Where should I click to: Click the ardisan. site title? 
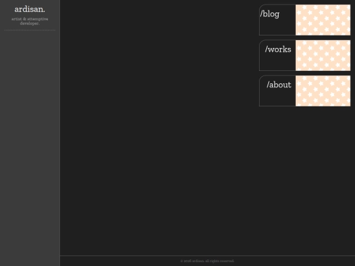(30, 9)
